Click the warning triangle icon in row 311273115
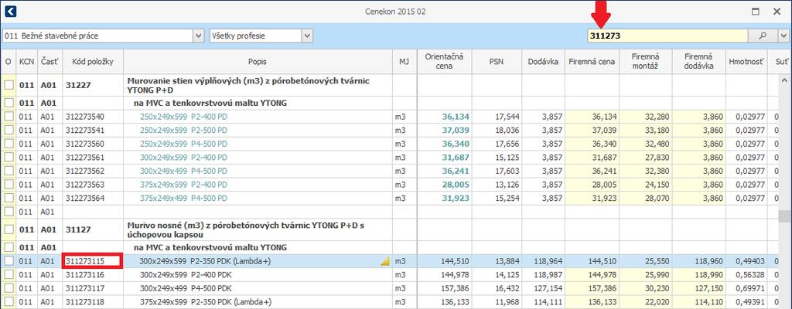Viewport: 792px width, 309px height. point(385,261)
